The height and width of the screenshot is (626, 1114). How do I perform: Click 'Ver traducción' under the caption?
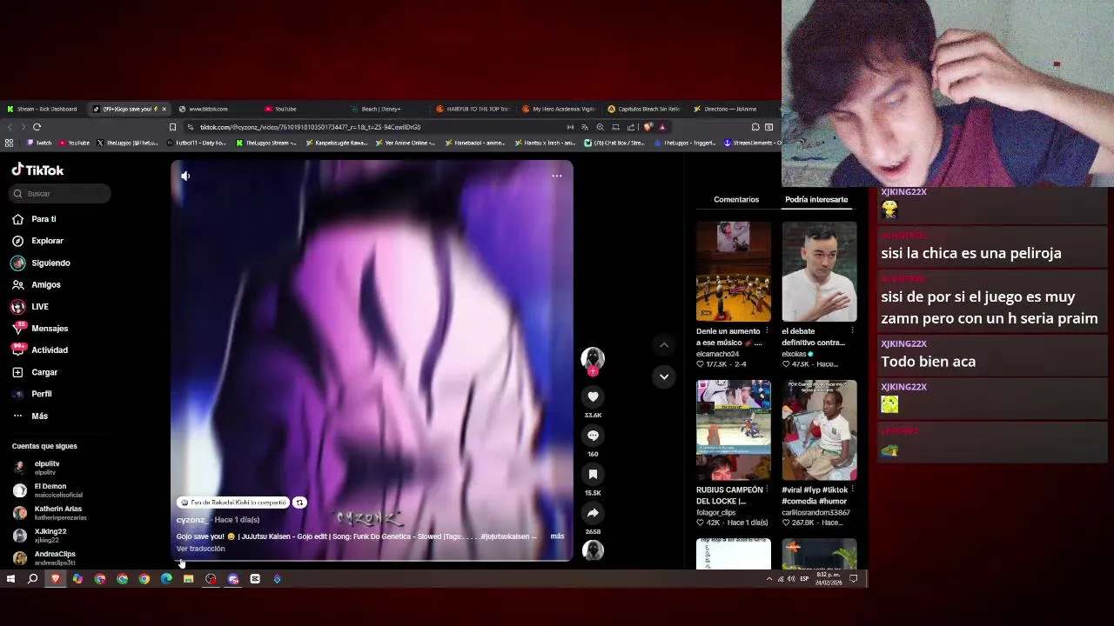[200, 549]
